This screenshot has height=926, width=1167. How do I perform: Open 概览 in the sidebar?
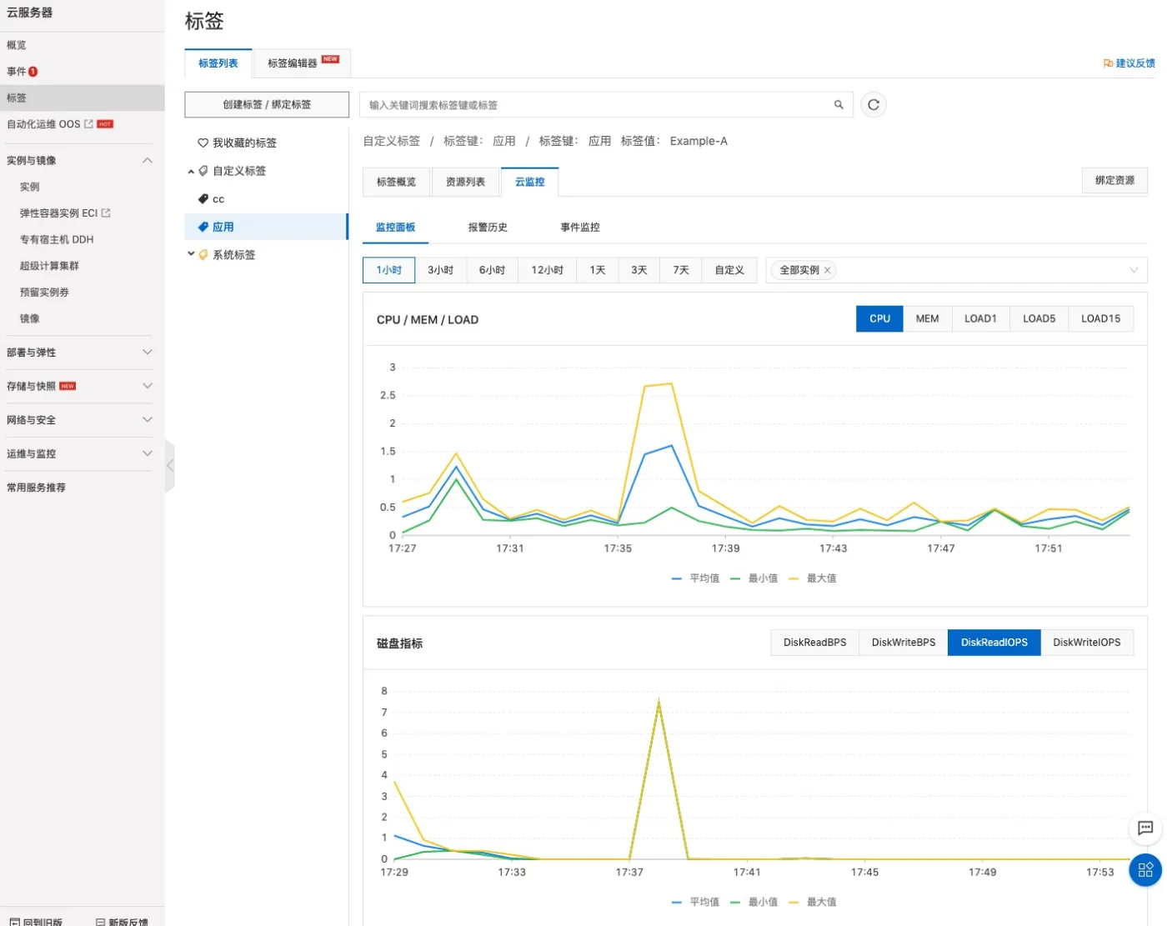coord(17,45)
